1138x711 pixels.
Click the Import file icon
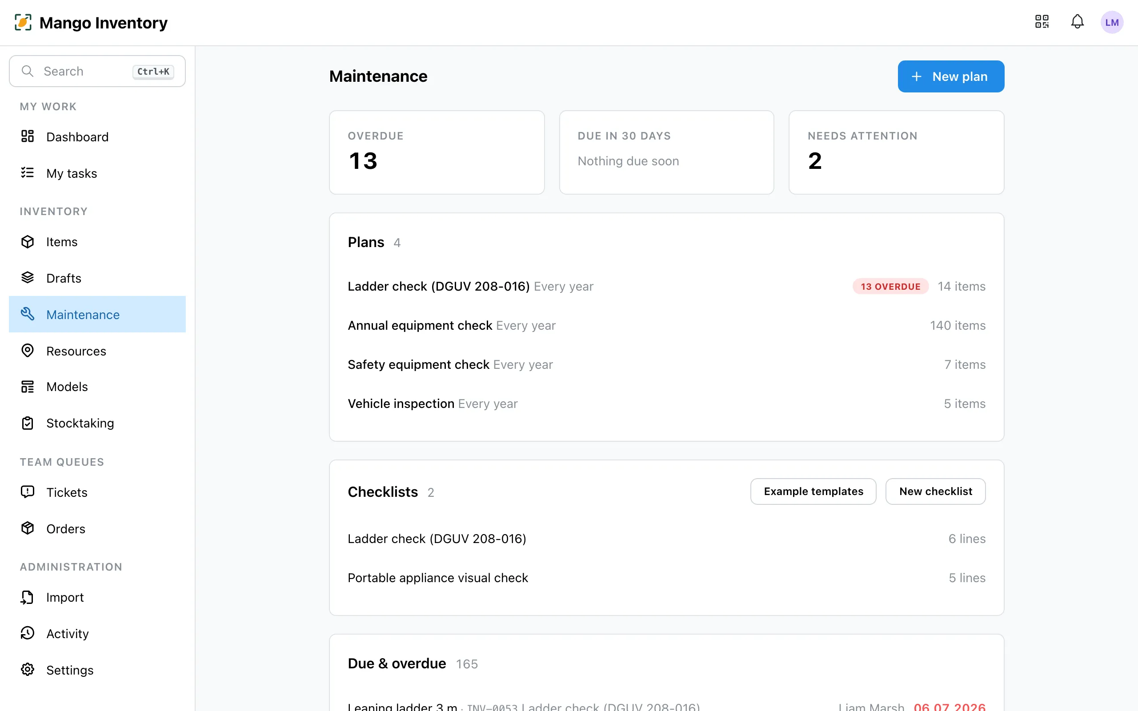[x=28, y=597]
